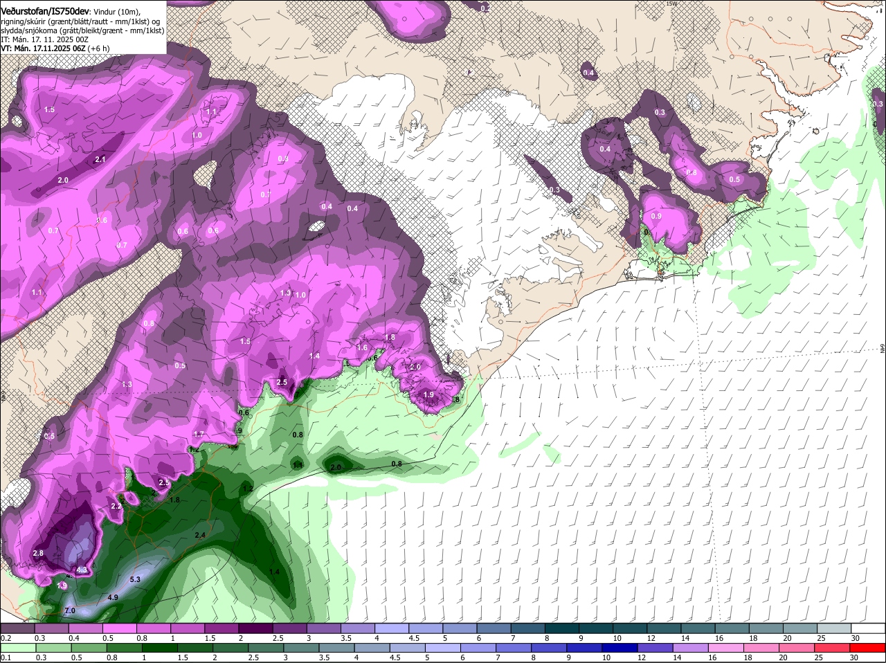This screenshot has width=886, height=663.
Task: Click the 1.7 value label on the map
Action: click(199, 435)
